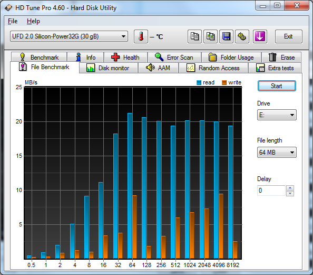Click the copy text to clipboard icon
Image resolution: width=313 pixels, height=275 pixels.
pyautogui.click(x=194, y=36)
